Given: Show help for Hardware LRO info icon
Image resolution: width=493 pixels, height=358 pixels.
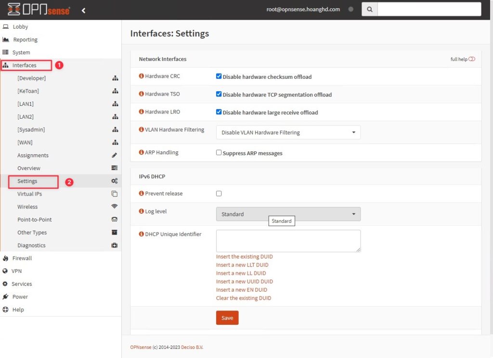Looking at the screenshot, I should [x=141, y=111].
